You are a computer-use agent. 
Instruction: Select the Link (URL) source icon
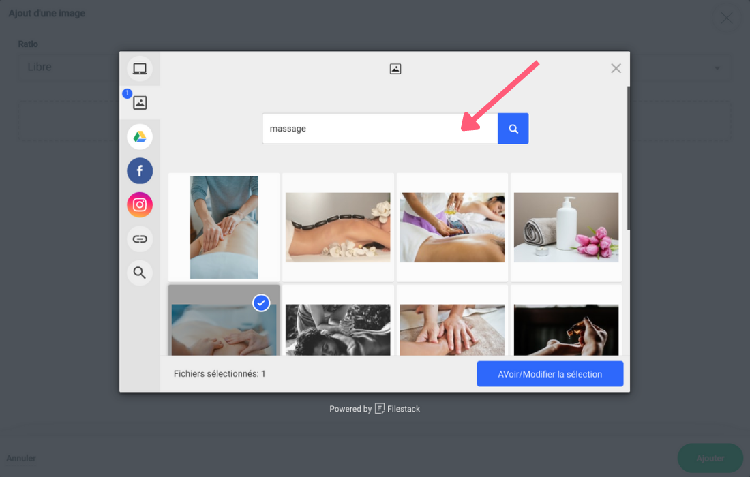click(140, 238)
